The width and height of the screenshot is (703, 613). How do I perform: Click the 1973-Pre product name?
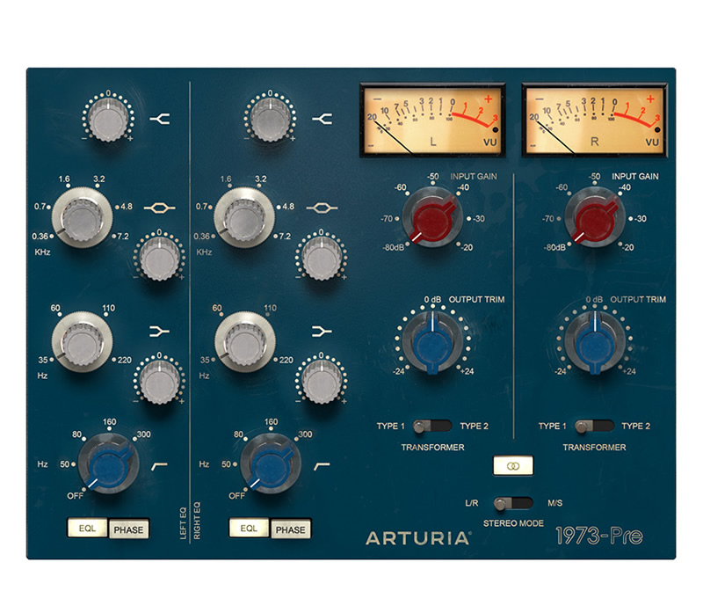click(599, 536)
